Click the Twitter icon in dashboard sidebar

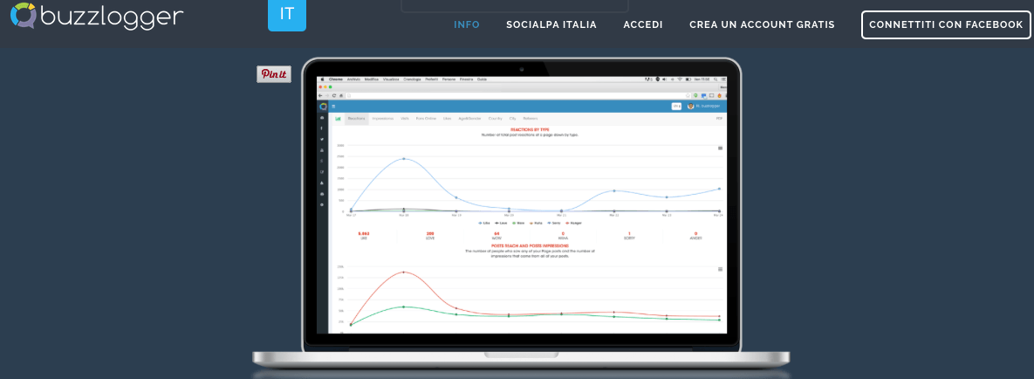pyautogui.click(x=322, y=140)
